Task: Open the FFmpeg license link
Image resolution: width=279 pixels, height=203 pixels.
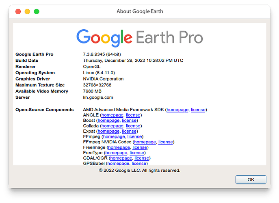Action: pos(134,137)
